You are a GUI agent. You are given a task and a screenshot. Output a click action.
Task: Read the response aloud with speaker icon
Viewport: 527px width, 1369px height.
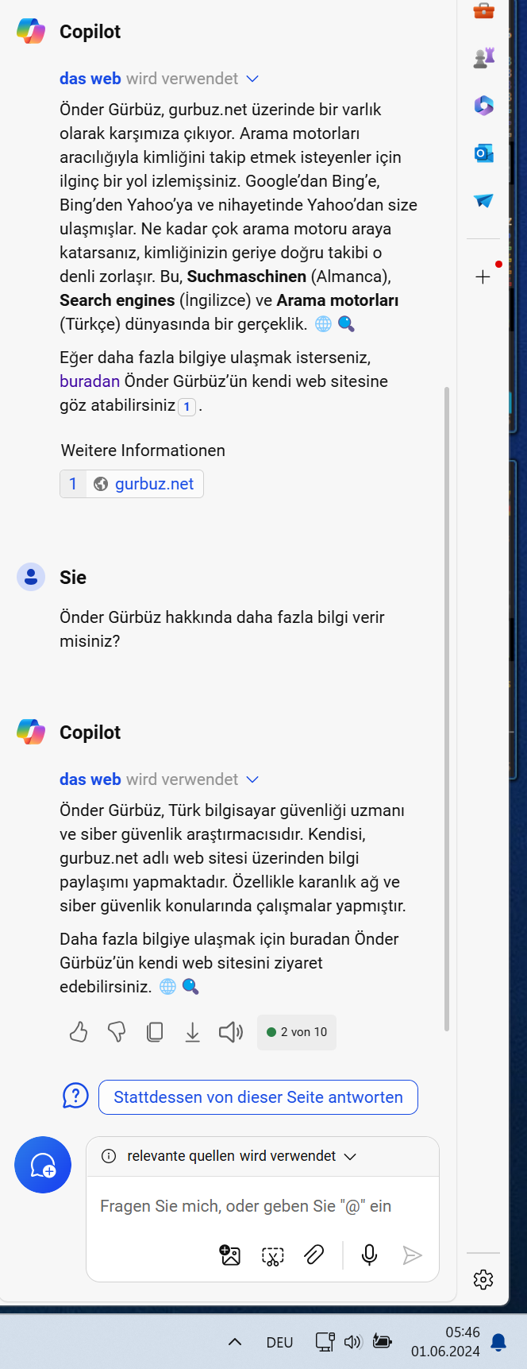[x=231, y=1032]
